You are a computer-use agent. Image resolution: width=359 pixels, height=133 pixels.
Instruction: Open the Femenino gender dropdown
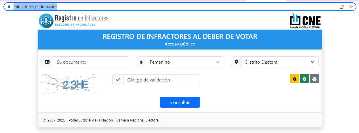[185, 62]
